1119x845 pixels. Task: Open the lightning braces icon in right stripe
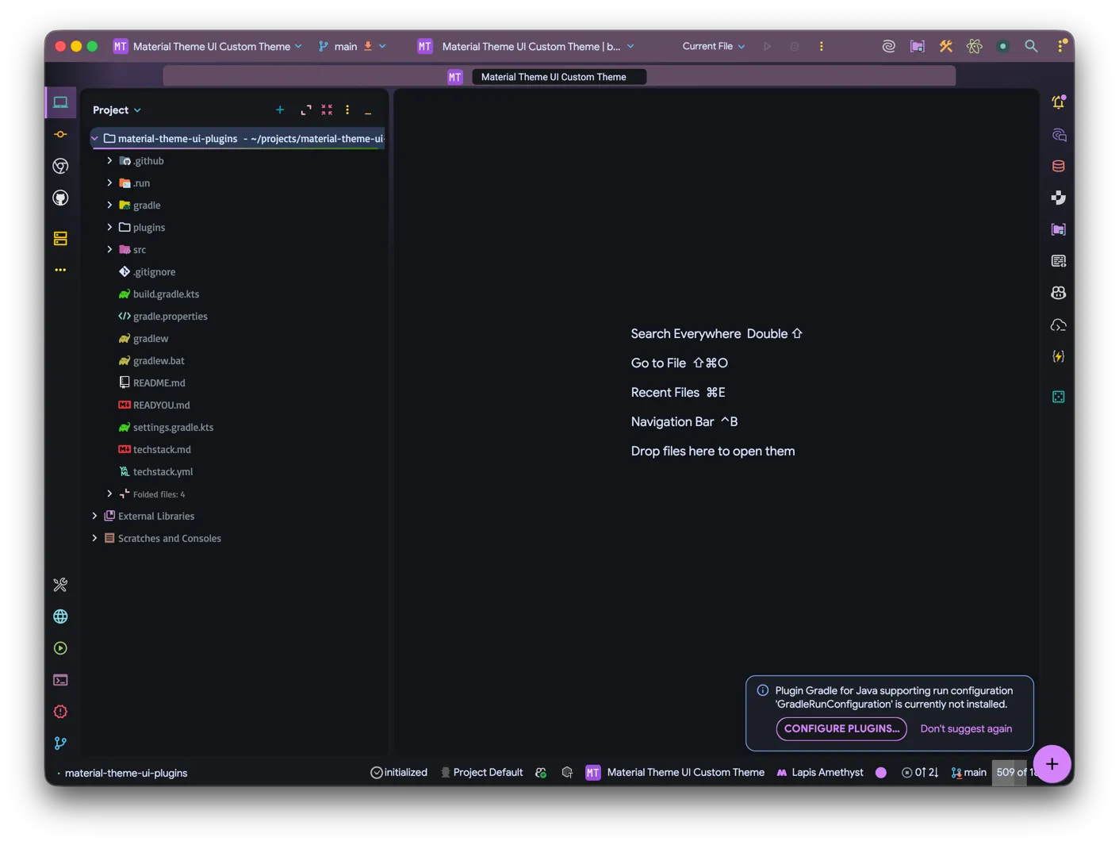coord(1058,356)
